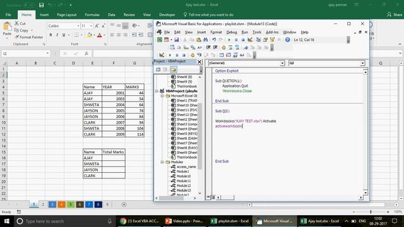Click the red Font Color swatch
The height and width of the screenshot is (227, 404).
[100, 35]
